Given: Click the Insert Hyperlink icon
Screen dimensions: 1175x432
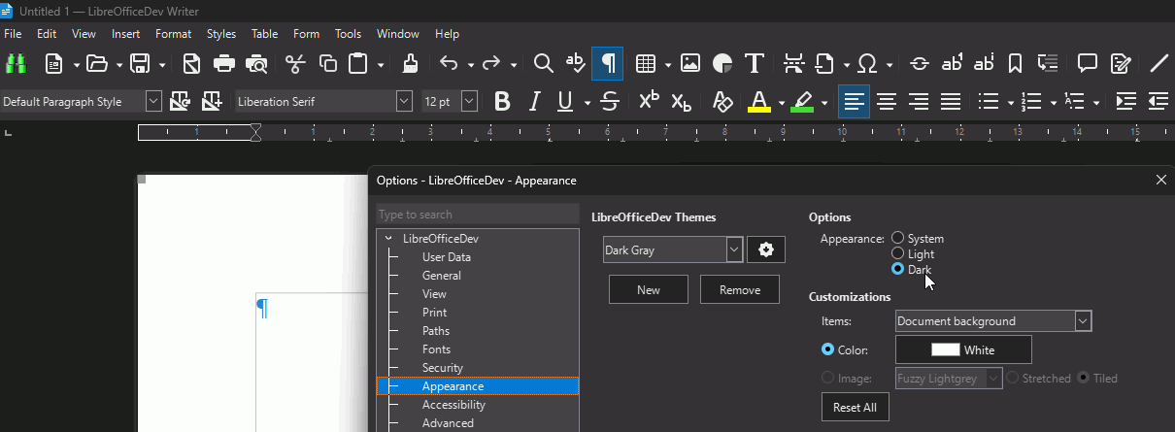Looking at the screenshot, I should (919, 64).
